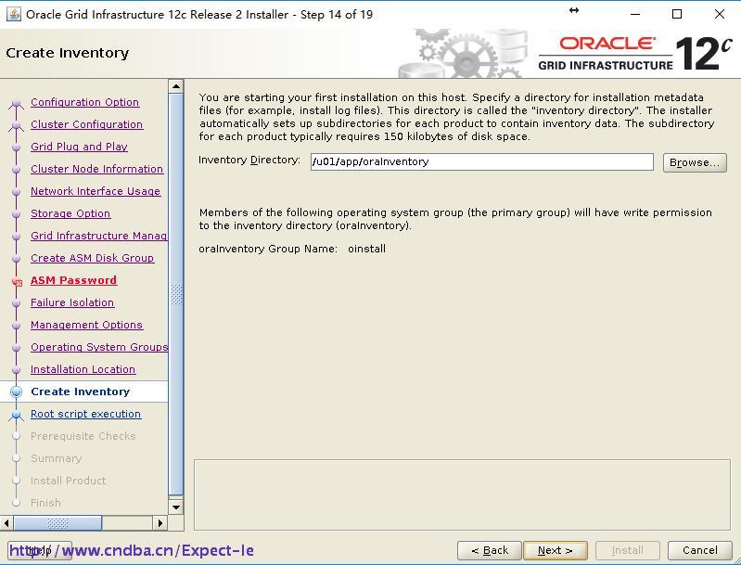Select the current Create Inventory step
Image resolution: width=741 pixels, height=565 pixels.
pyautogui.click(x=80, y=392)
